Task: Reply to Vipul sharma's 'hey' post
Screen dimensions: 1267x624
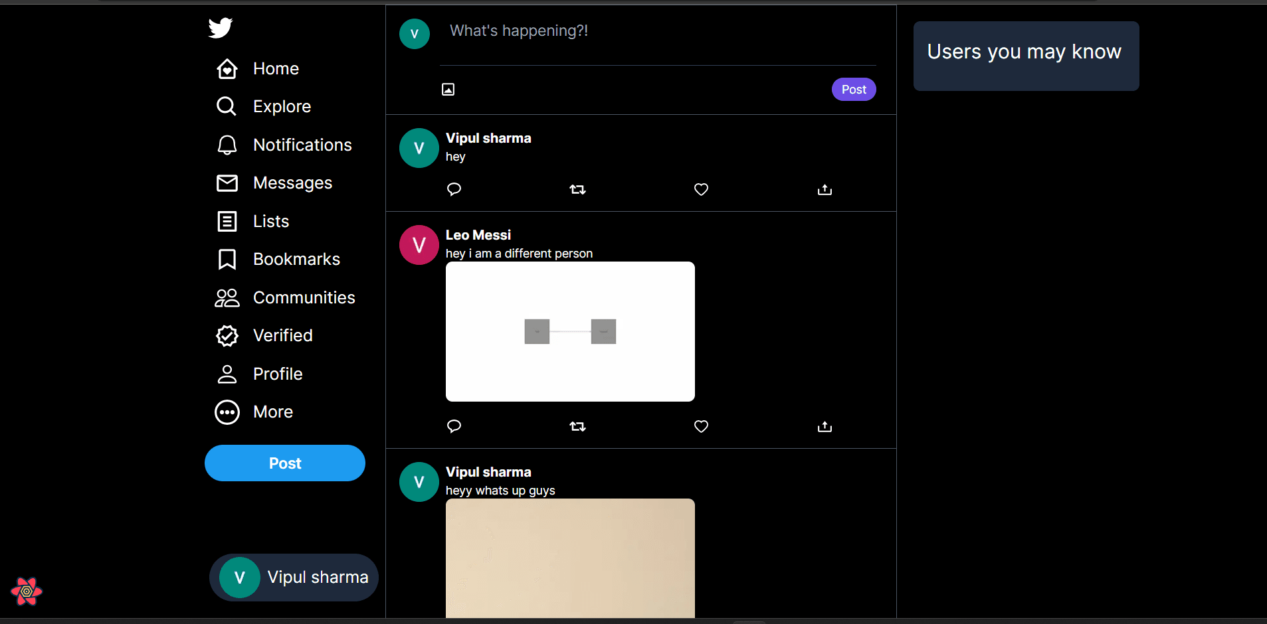Action: (454, 189)
